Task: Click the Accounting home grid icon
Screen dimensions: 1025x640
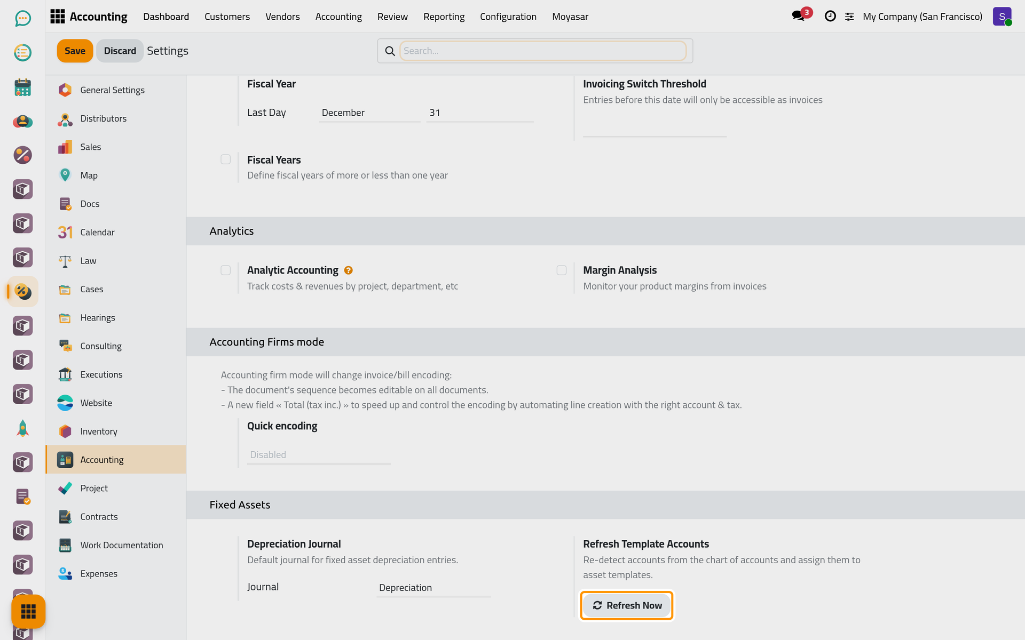Action: click(x=57, y=17)
